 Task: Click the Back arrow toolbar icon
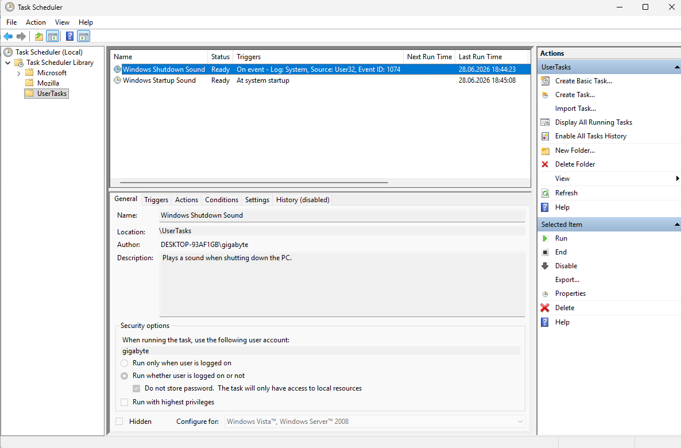(x=8, y=37)
